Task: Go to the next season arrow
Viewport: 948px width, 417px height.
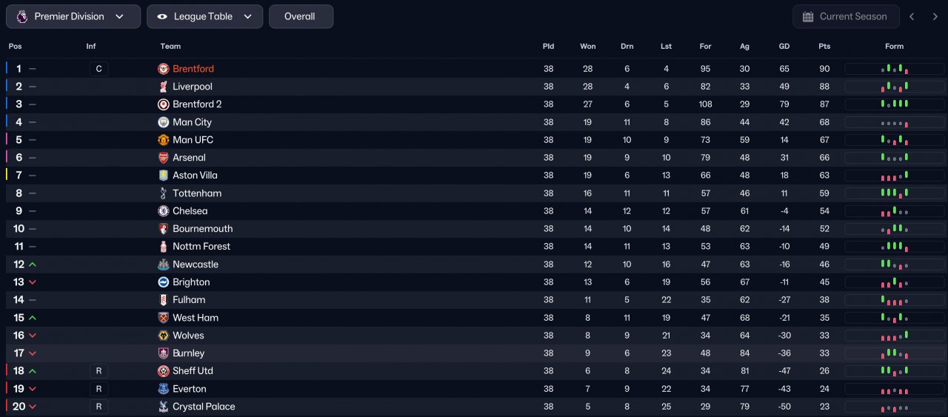Action: click(x=935, y=16)
